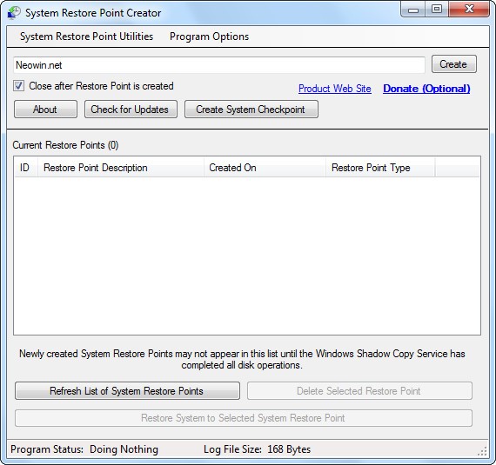Maximize the application window
Image resolution: width=496 pixels, height=465 pixels.
click(x=437, y=10)
